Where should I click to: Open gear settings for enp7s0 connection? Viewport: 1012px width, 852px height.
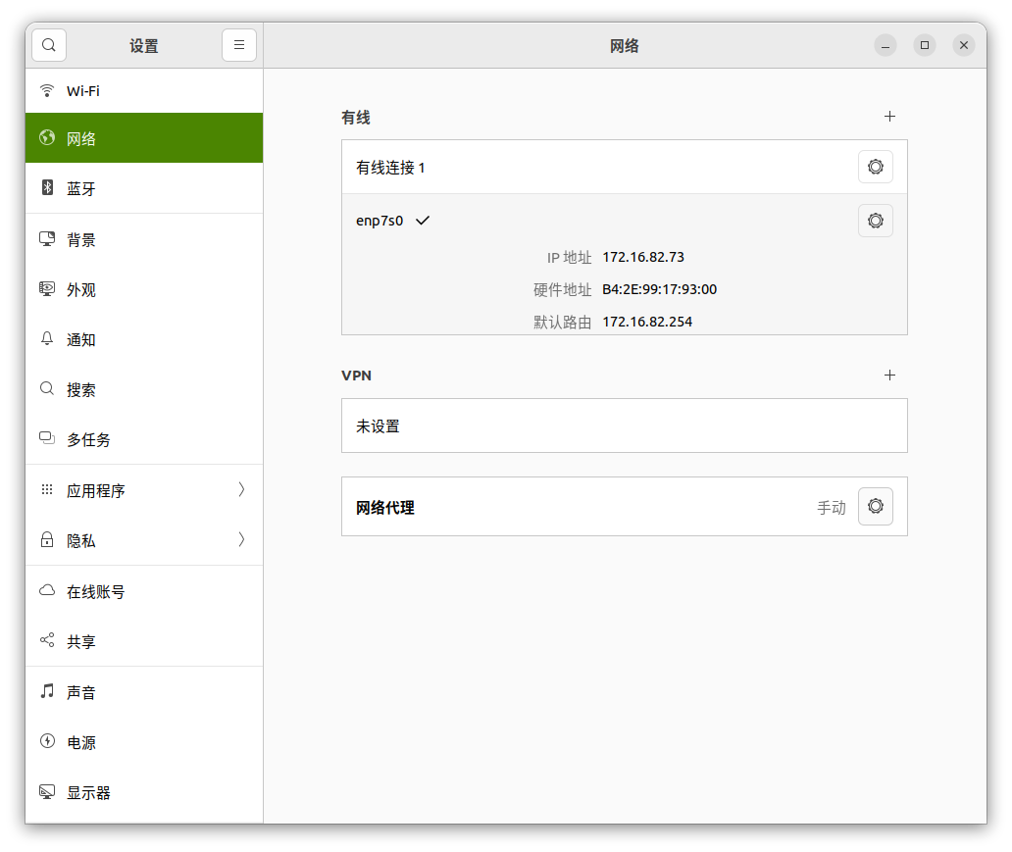pos(875,221)
